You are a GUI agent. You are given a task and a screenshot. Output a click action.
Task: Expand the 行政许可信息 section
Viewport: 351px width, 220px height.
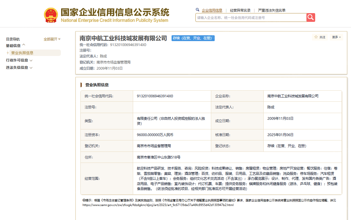[x=19, y=60]
